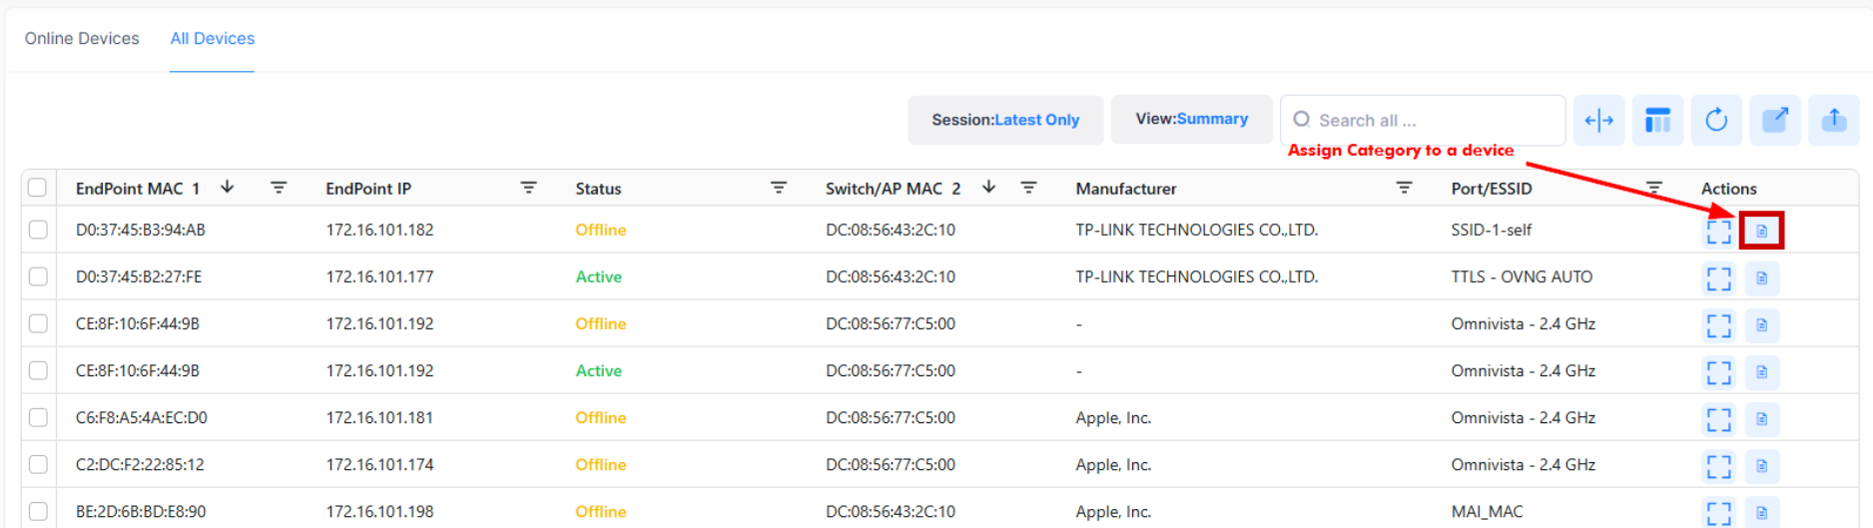Expand details for device C2:DC:F2:22:85:12 row
Image resolution: width=1873 pixels, height=528 pixels.
1718,466
